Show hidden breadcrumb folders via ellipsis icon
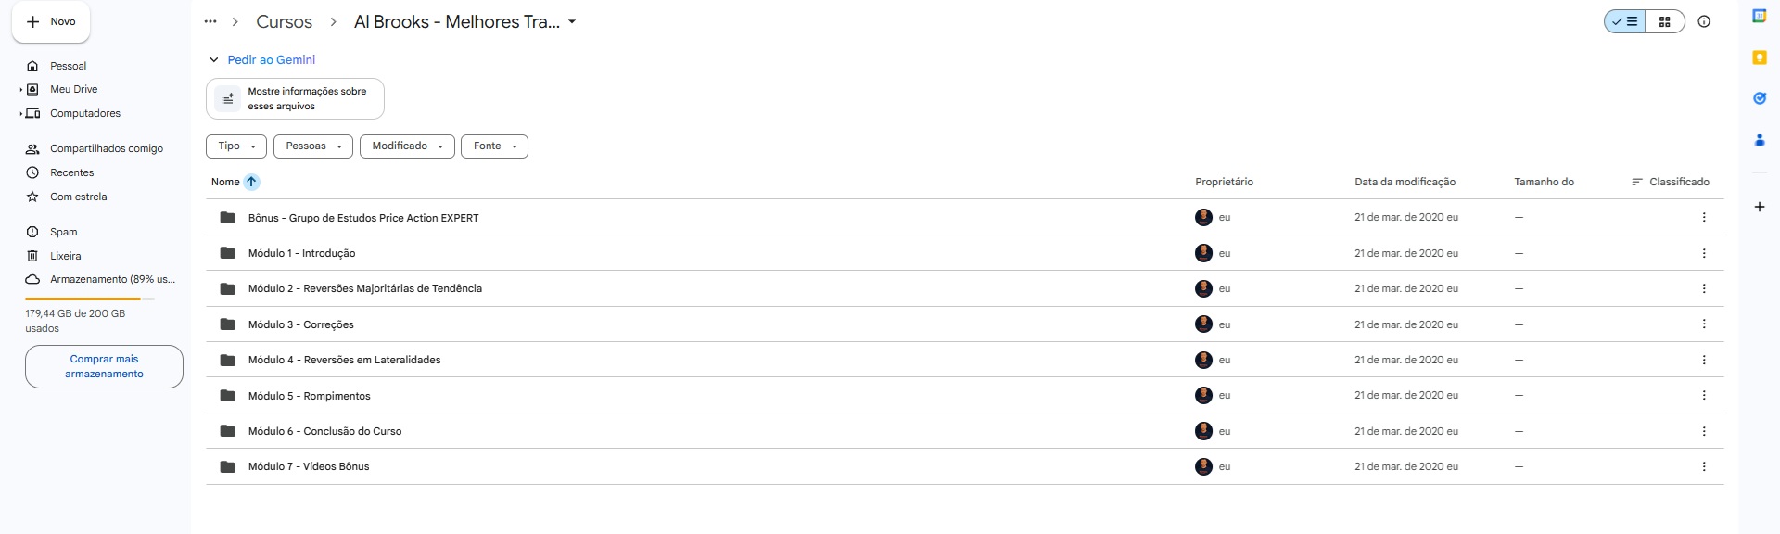Image resolution: width=1780 pixels, height=534 pixels. pos(210,21)
